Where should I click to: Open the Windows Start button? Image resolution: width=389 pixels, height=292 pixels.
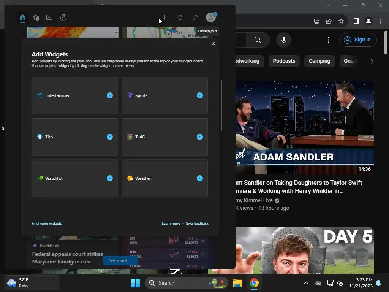point(136,283)
